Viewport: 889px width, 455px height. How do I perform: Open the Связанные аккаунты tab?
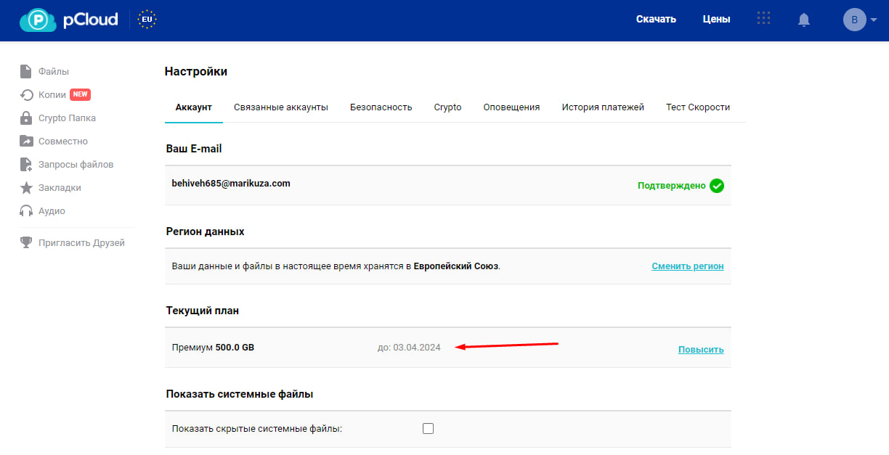coord(280,107)
